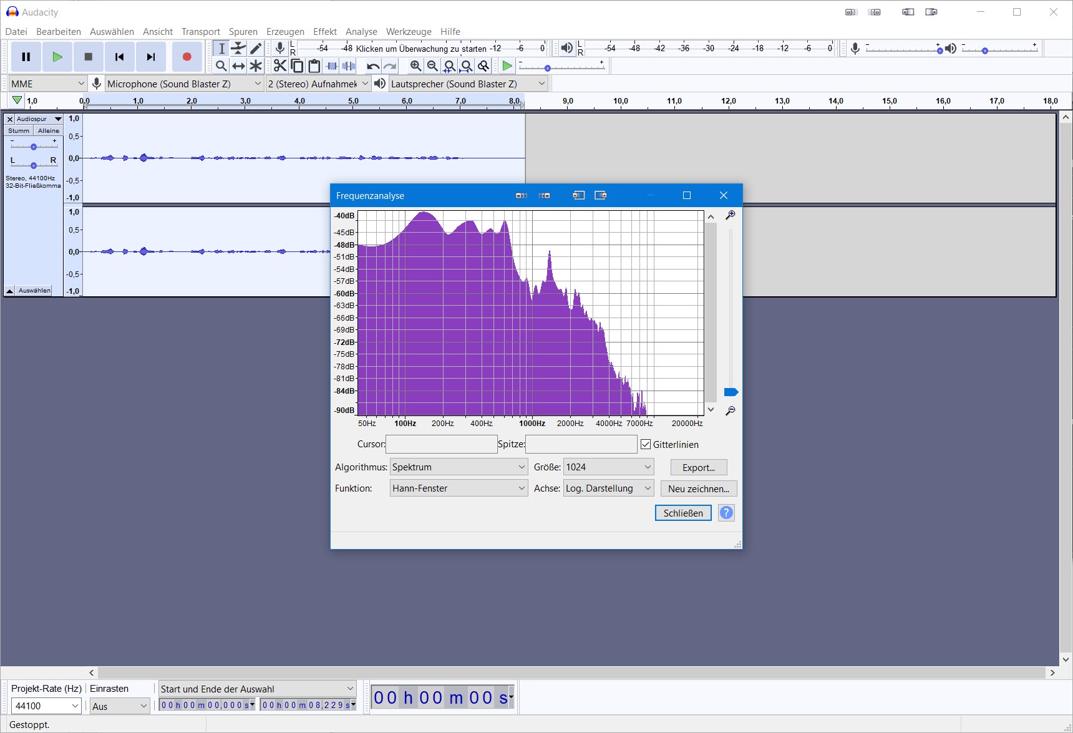Close the Audiospur track with X
1073x733 pixels.
(x=10, y=119)
